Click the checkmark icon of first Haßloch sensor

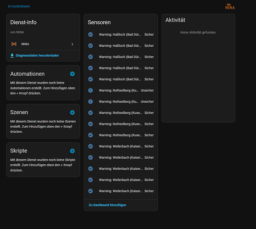90,34
